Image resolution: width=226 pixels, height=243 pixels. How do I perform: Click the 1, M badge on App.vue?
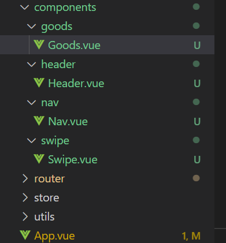191,236
